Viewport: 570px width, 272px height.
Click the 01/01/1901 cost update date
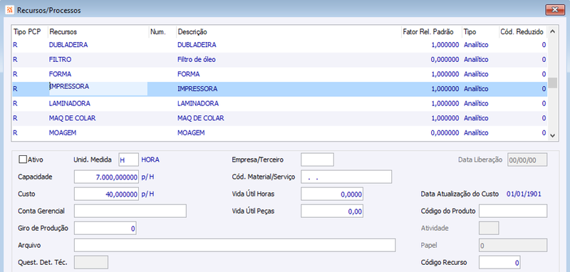click(x=524, y=194)
